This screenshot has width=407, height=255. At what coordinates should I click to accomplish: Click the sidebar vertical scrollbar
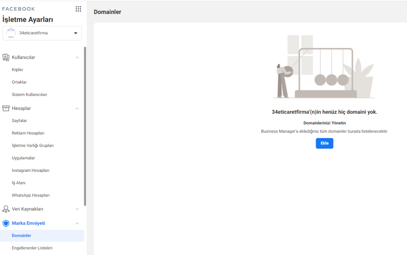pos(85,127)
